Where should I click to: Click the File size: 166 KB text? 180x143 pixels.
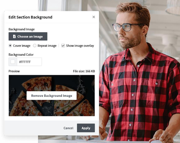pyautogui.click(x=84, y=71)
